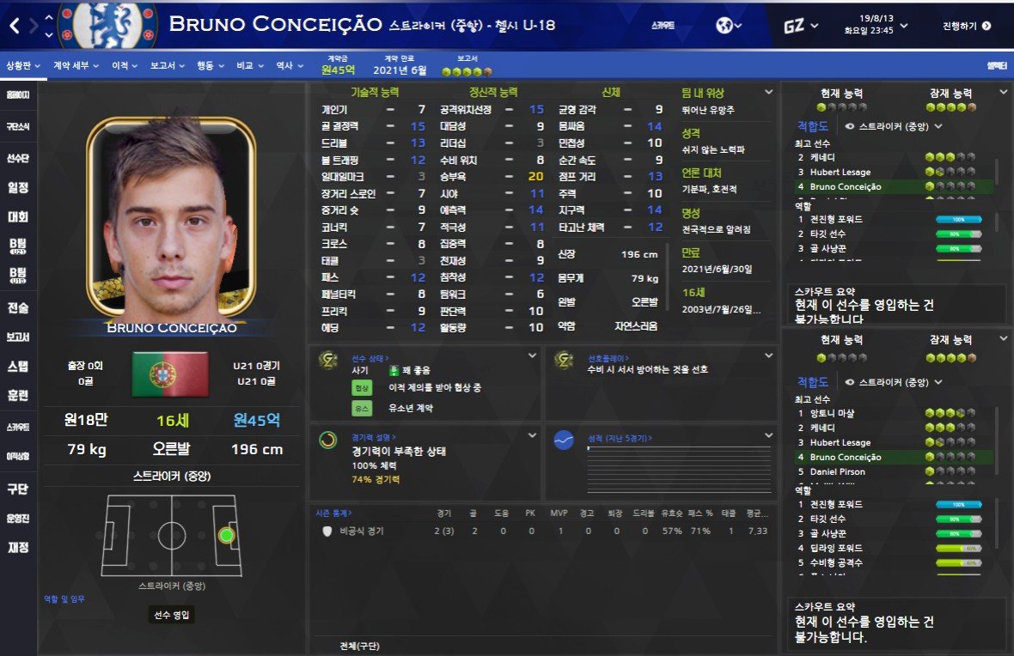Select 전술 in the sidebar

[x=18, y=307]
